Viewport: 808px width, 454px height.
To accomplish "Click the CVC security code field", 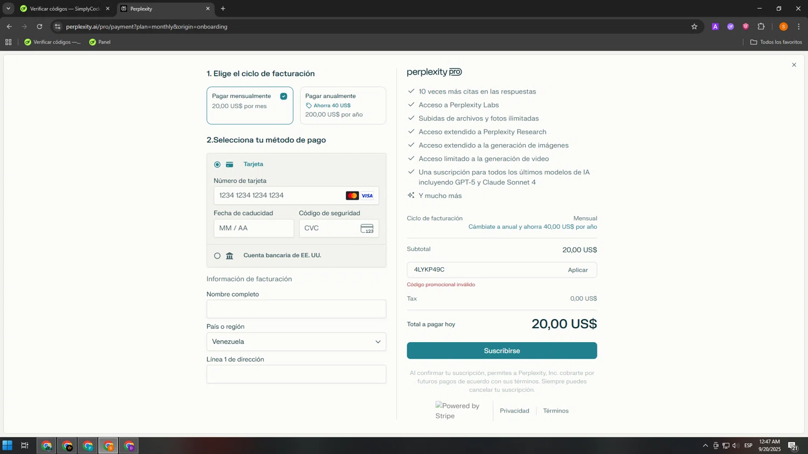I will 339,228.
